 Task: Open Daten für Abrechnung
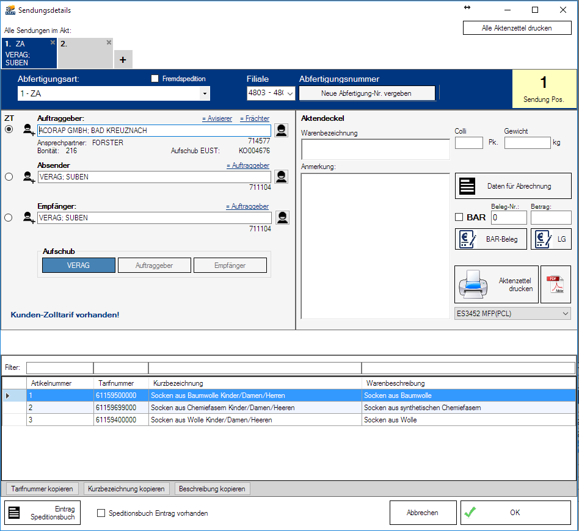(x=513, y=186)
